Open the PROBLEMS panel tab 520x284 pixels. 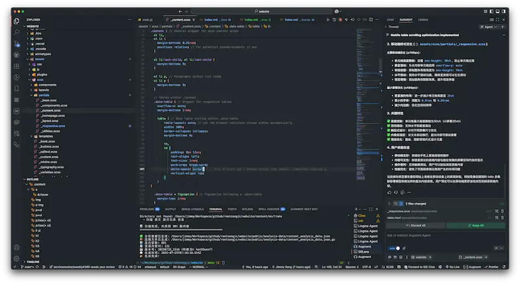point(149,209)
